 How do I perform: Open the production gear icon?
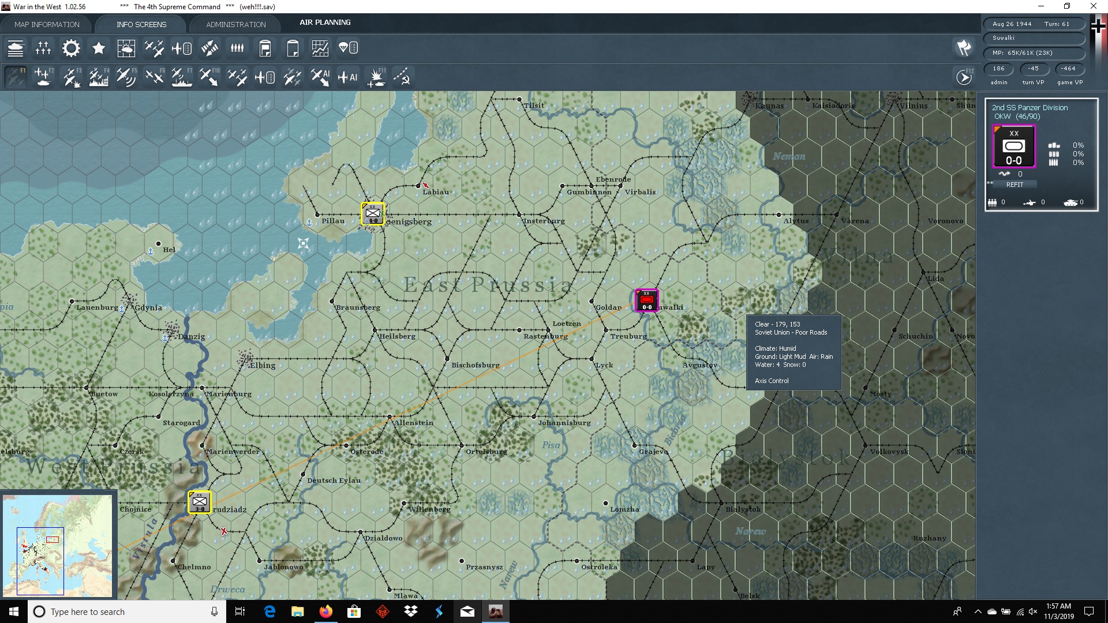pos(71,48)
